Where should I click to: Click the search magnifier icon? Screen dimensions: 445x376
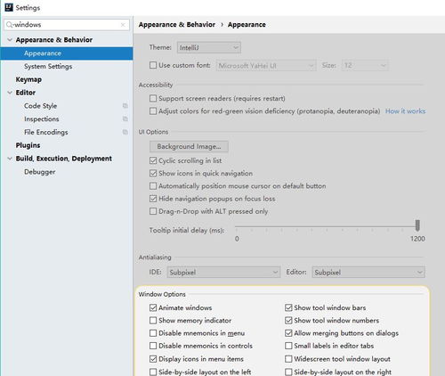click(x=10, y=25)
